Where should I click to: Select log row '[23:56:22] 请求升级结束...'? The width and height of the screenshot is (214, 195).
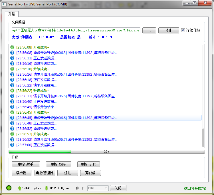pos(105,85)
